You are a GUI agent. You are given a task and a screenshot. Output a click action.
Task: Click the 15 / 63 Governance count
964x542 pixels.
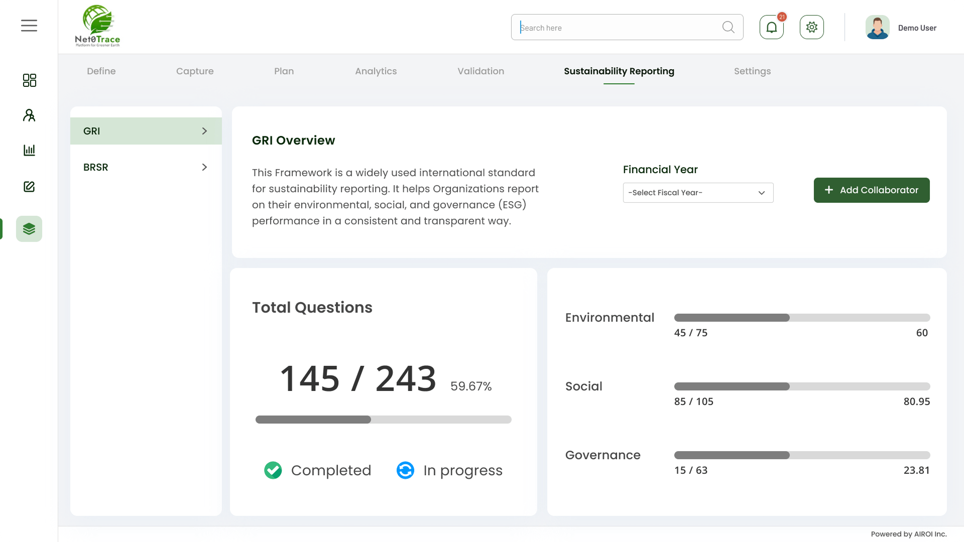(x=691, y=470)
